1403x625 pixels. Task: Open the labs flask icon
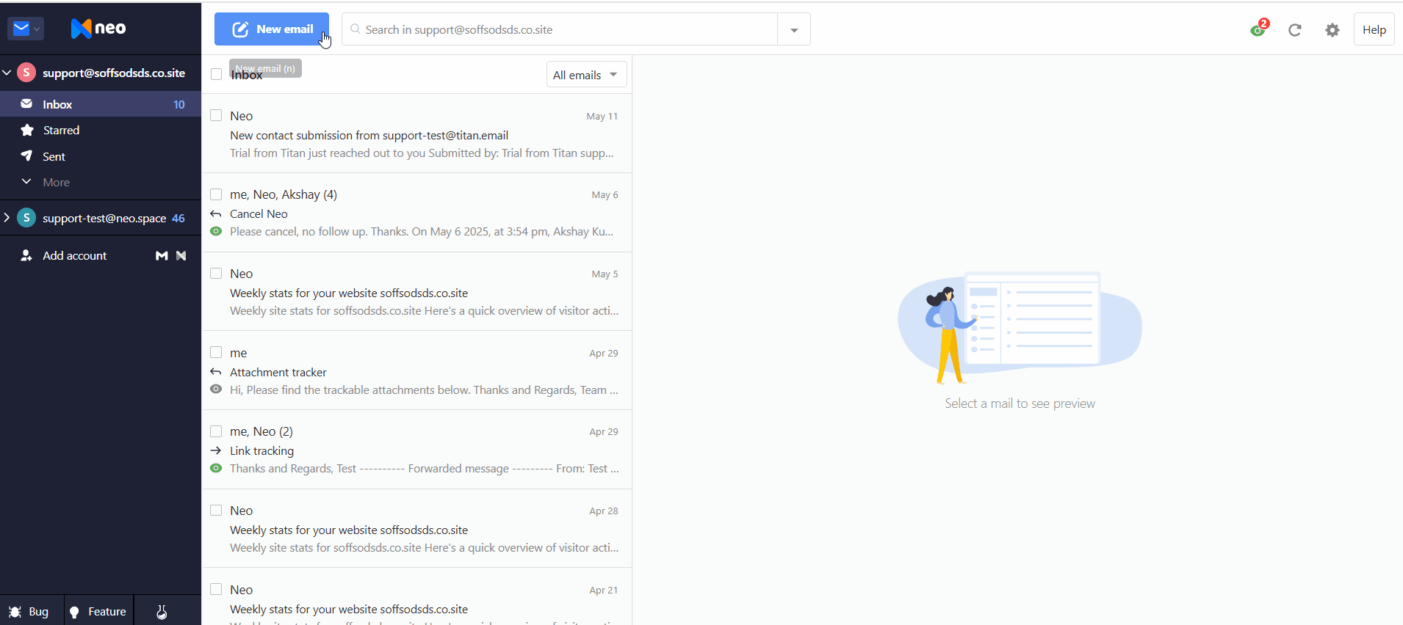pos(162,612)
